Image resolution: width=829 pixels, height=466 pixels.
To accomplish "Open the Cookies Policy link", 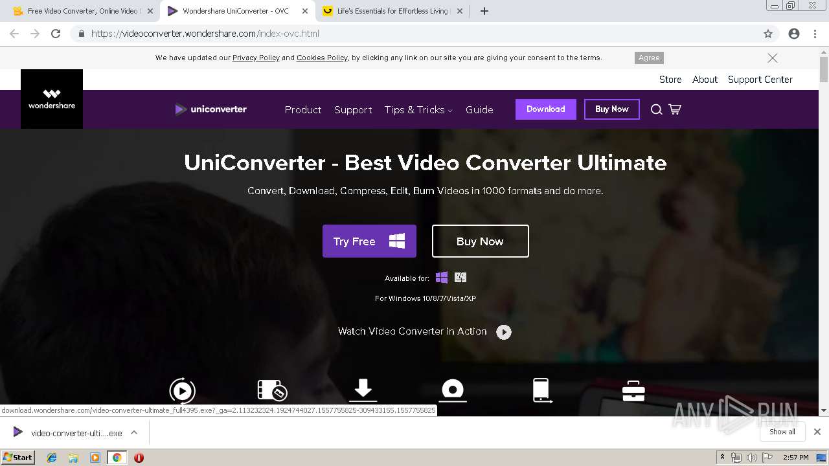I will 322,58.
